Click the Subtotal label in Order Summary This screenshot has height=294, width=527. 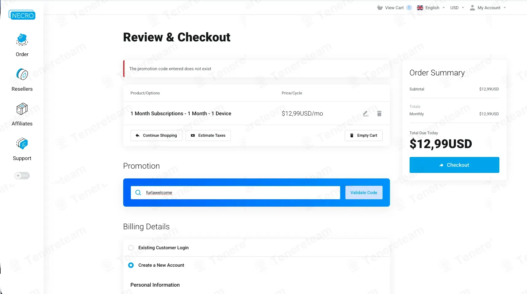(x=417, y=89)
